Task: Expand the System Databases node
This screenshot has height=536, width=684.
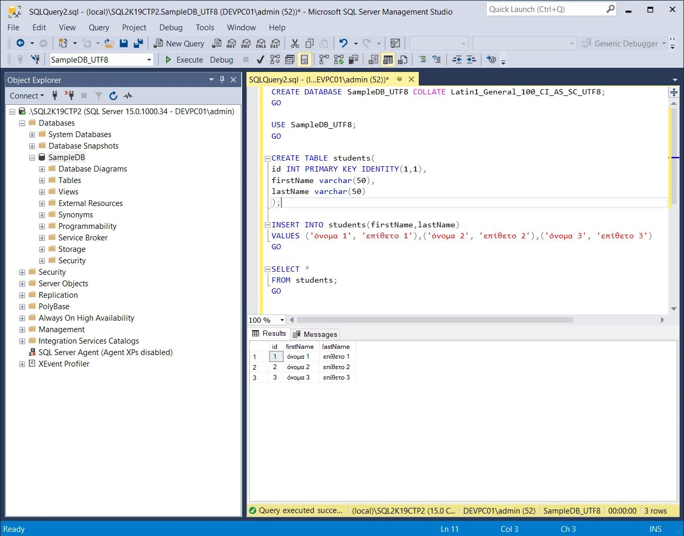Action: click(32, 135)
